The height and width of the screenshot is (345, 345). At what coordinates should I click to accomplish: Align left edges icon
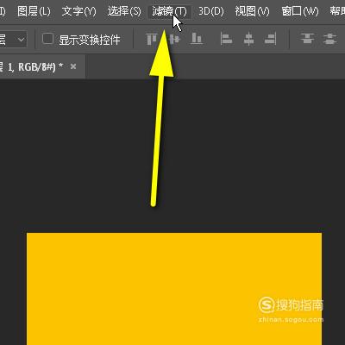(226, 39)
